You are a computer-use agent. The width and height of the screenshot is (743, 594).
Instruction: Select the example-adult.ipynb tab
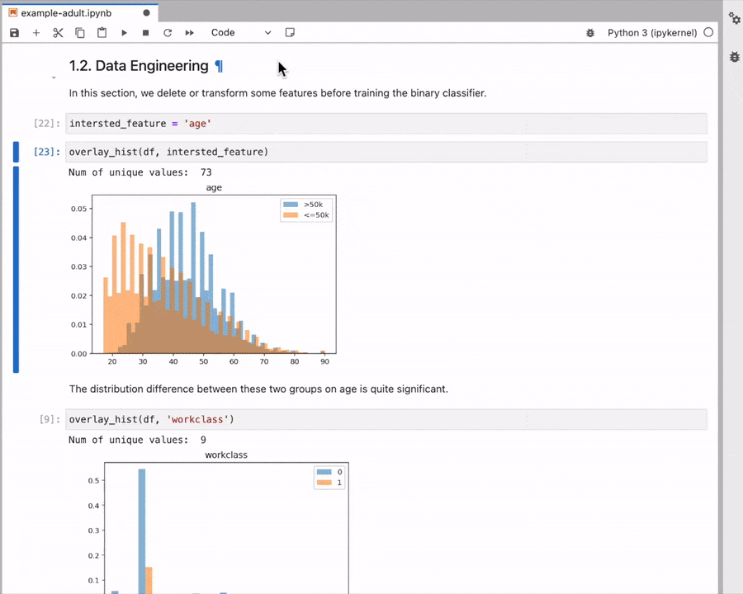(x=66, y=13)
